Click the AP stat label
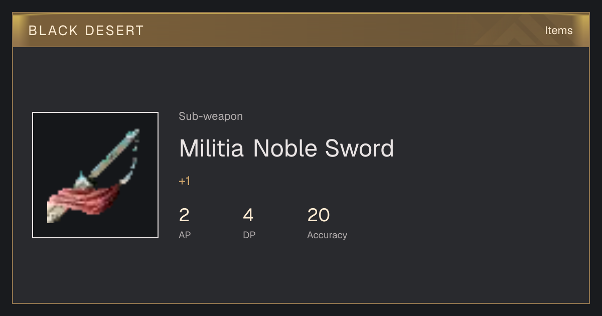 (x=185, y=235)
